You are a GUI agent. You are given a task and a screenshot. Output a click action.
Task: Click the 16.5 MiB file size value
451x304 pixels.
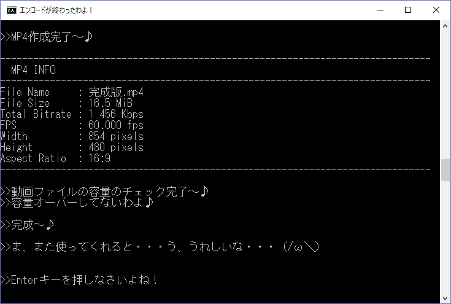[110, 103]
